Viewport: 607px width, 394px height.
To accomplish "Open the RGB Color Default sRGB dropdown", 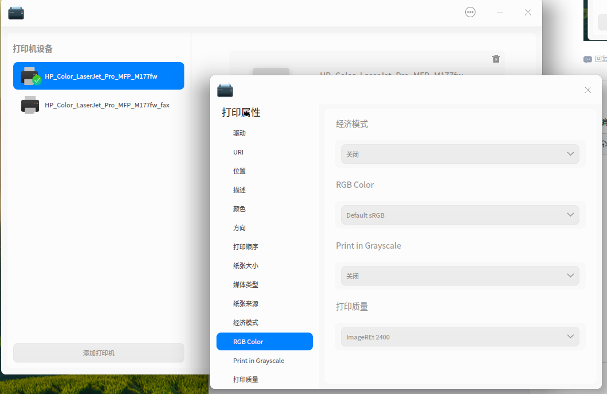I will coord(460,215).
